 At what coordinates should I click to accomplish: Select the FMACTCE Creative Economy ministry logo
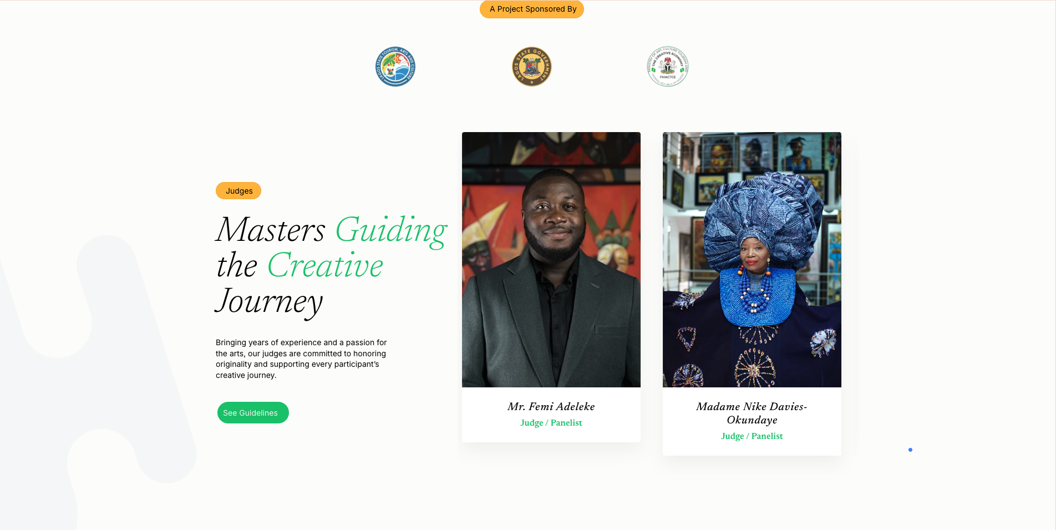668,67
